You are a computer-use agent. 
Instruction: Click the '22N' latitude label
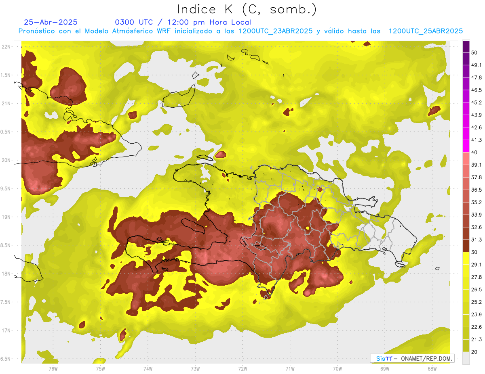tap(6, 47)
